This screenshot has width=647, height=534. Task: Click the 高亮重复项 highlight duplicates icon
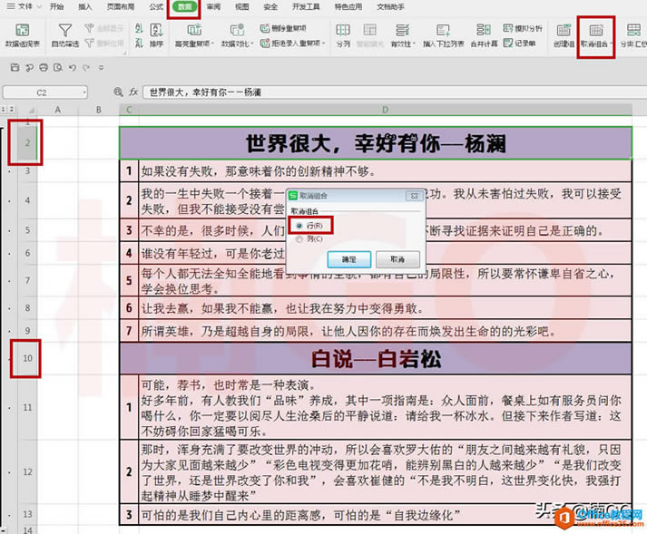pos(194,30)
